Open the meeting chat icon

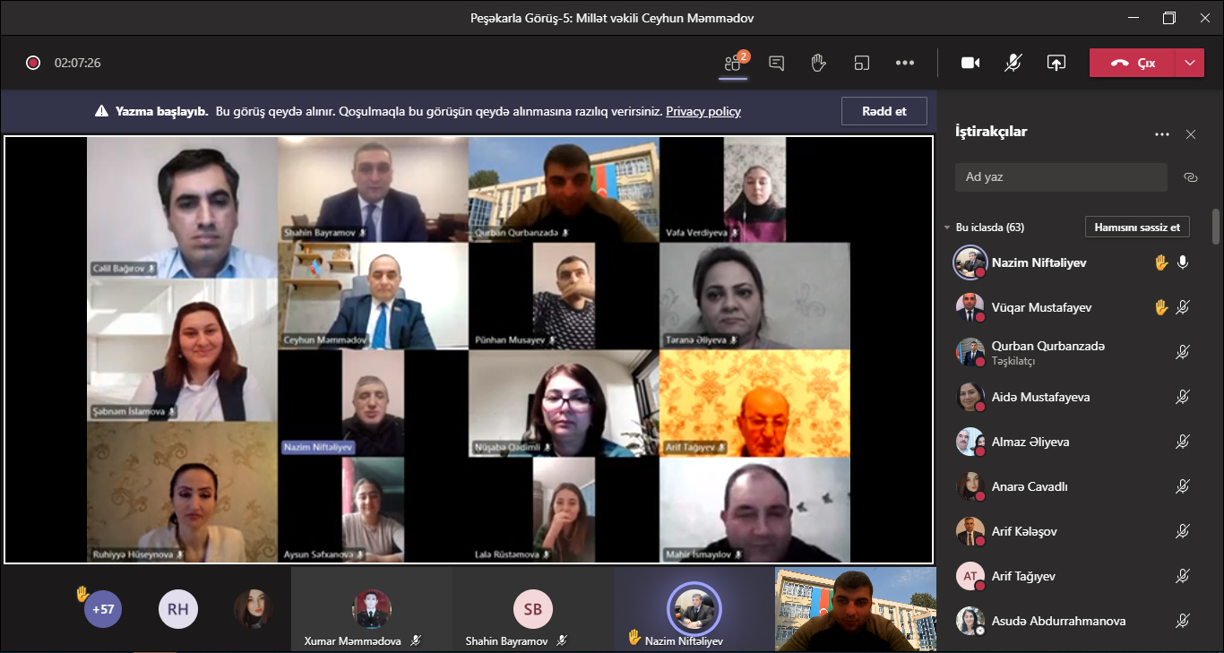pyautogui.click(x=777, y=63)
